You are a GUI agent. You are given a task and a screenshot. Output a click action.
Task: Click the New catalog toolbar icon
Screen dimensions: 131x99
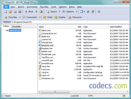(x=6, y=12)
